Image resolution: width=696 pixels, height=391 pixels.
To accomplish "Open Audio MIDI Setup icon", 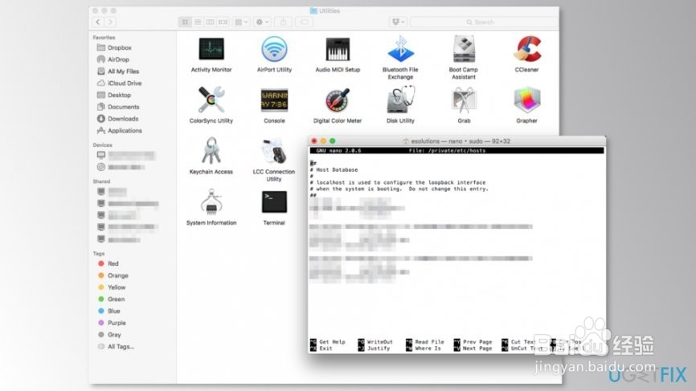I will 338,49.
